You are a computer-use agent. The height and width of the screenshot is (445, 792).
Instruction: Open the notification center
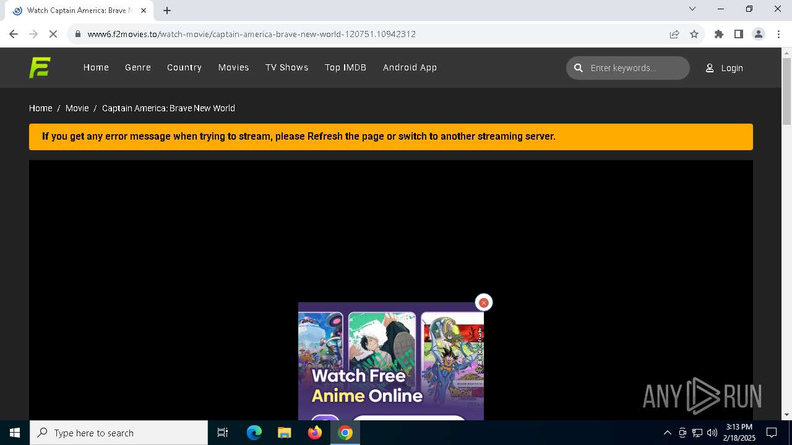772,433
